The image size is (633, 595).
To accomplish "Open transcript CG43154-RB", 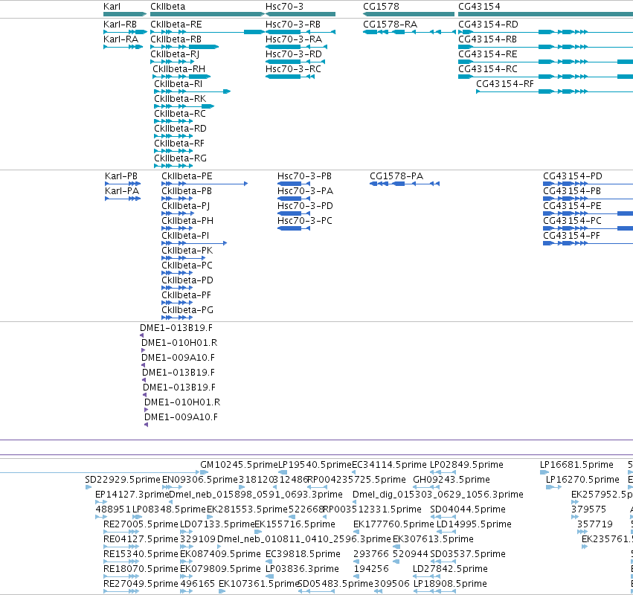I will pos(488,39).
